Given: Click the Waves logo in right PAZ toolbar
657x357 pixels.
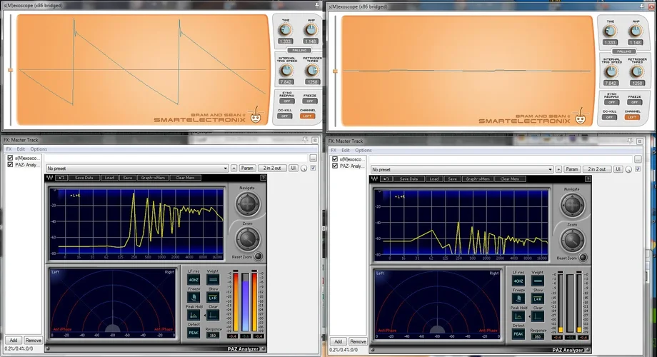Looking at the screenshot, I should click(x=374, y=178).
